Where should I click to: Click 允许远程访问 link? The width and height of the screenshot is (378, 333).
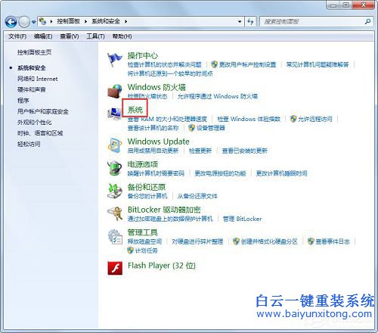click(x=315, y=119)
